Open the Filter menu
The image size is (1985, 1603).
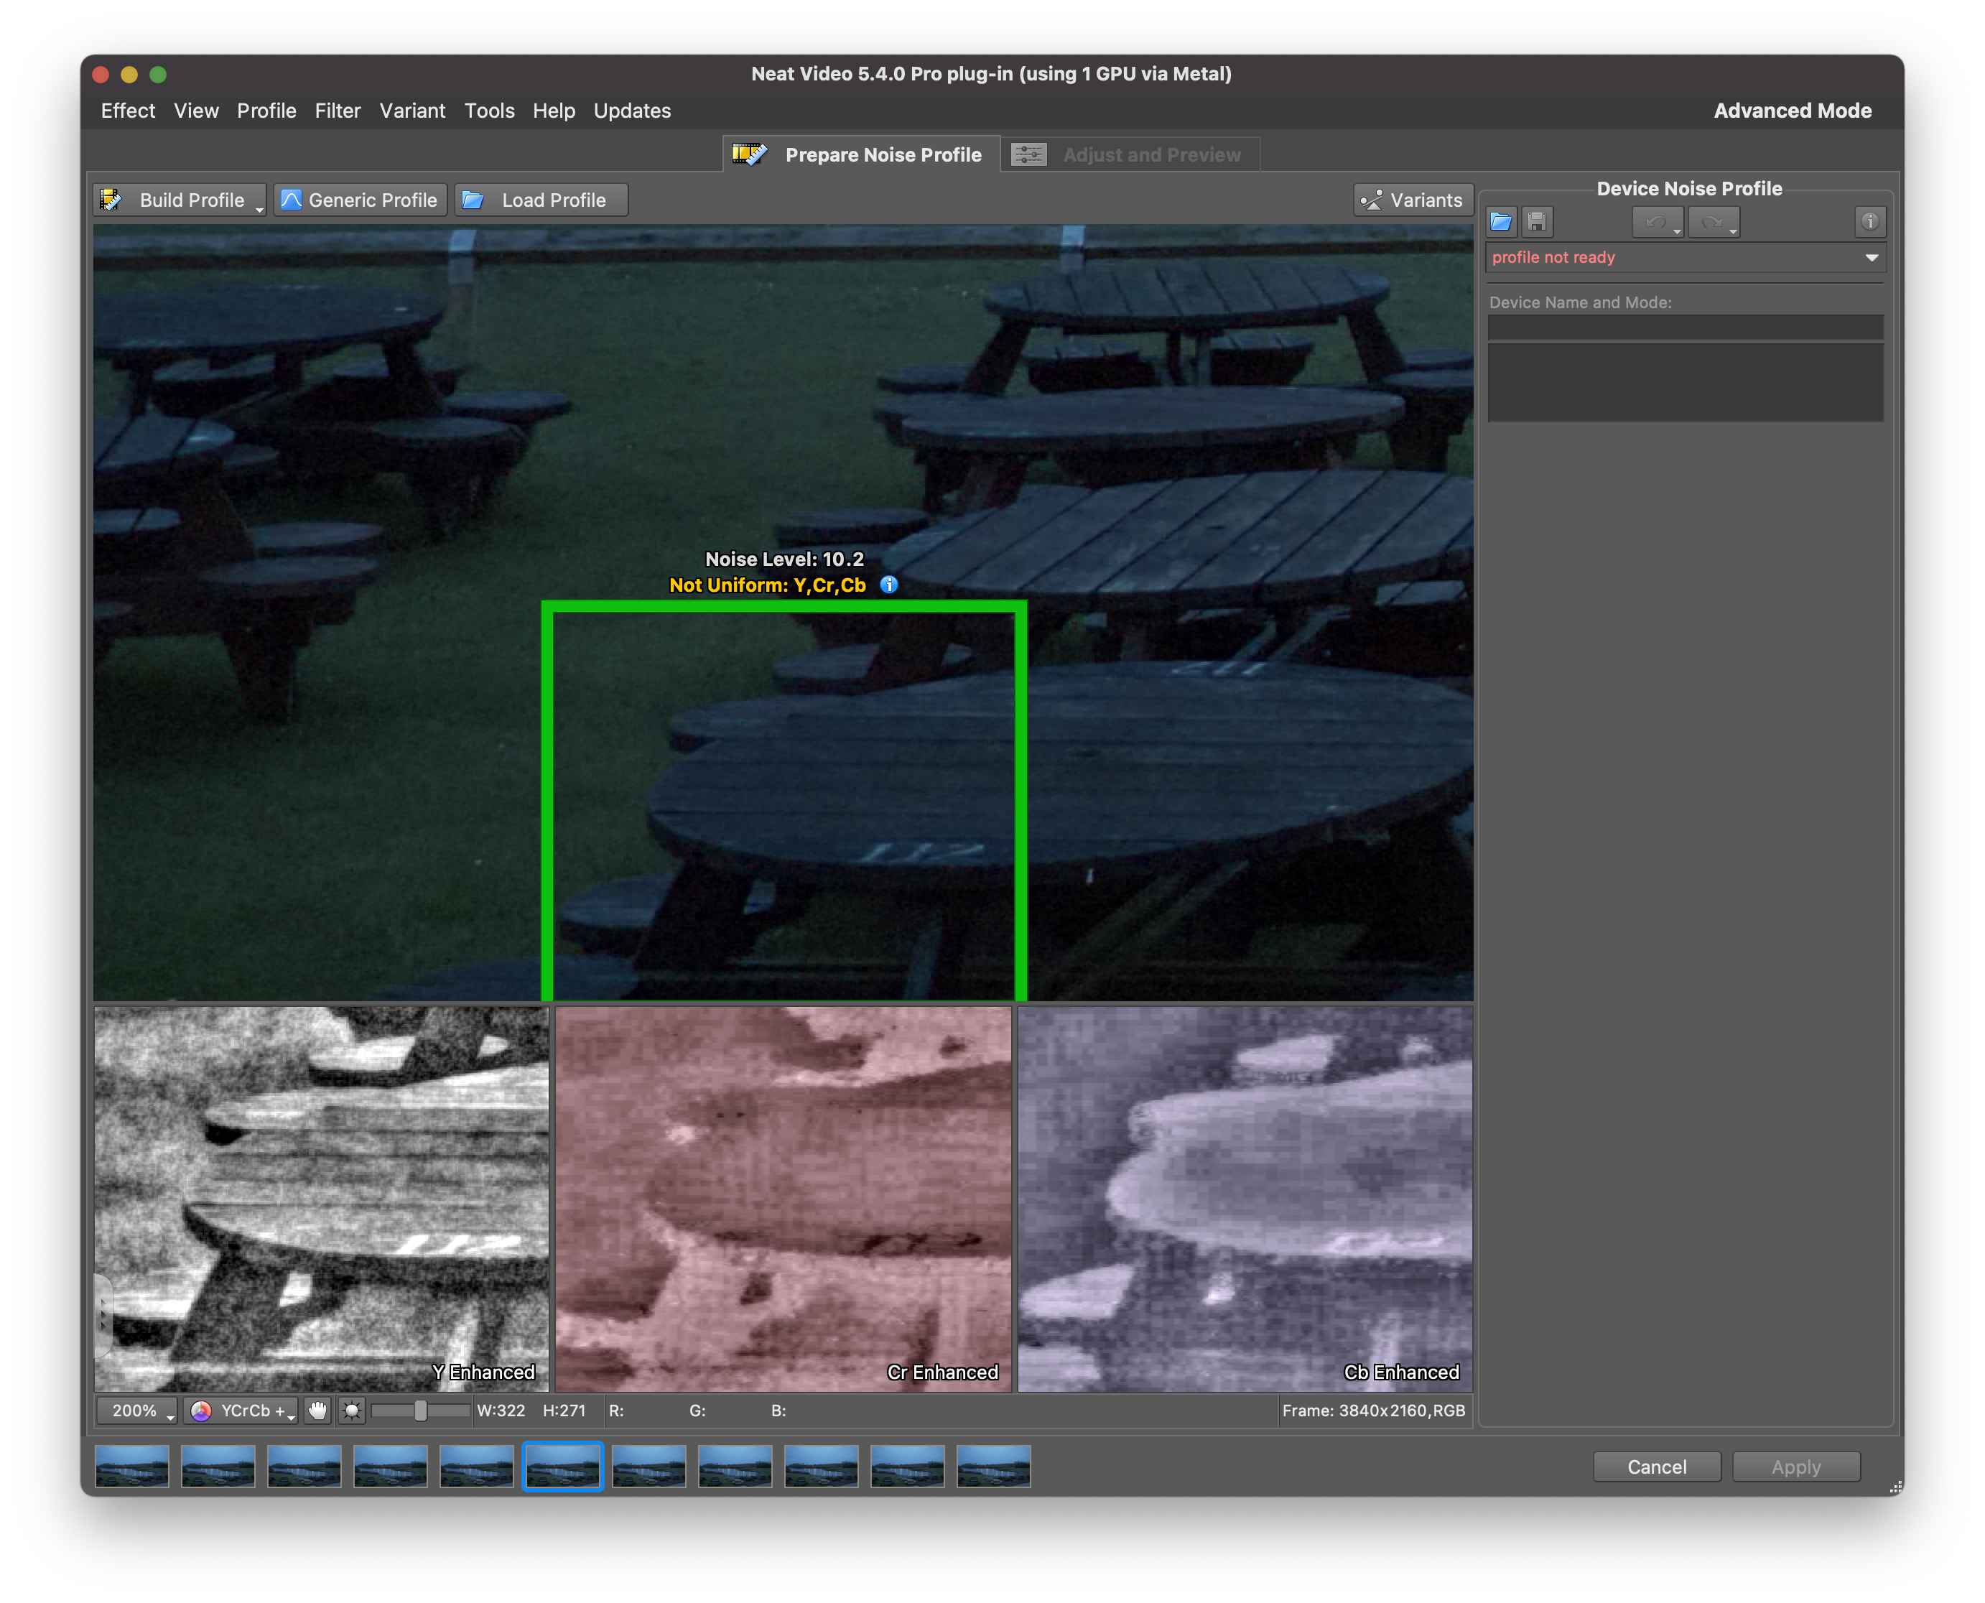tap(337, 111)
